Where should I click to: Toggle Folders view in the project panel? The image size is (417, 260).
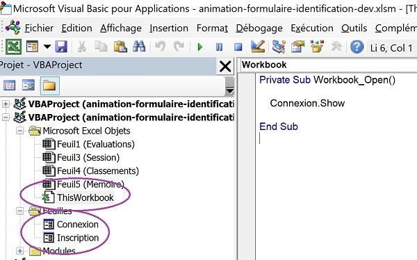[50, 86]
